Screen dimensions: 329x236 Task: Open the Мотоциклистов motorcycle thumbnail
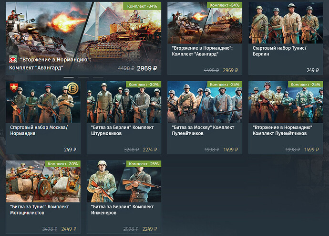43,182
